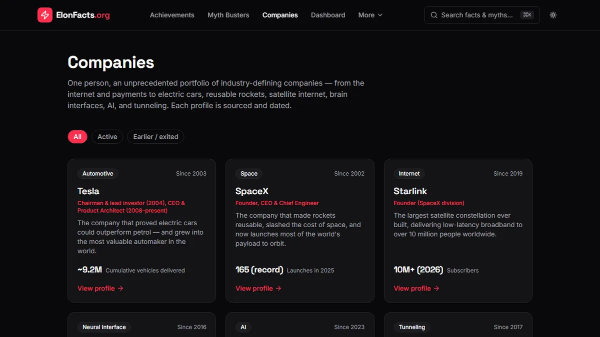Go to the Achievements nav item

pyautogui.click(x=172, y=15)
